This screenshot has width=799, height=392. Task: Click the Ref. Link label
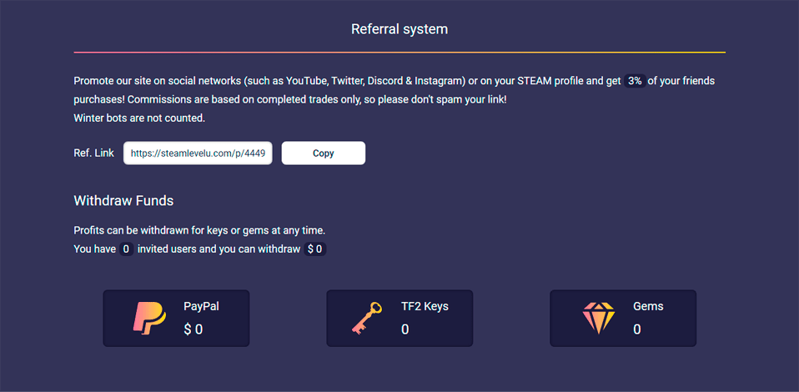click(93, 153)
